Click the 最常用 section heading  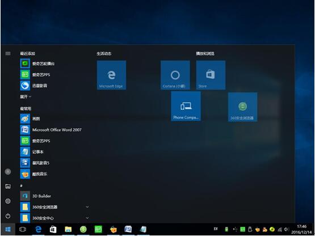[x=26, y=109]
